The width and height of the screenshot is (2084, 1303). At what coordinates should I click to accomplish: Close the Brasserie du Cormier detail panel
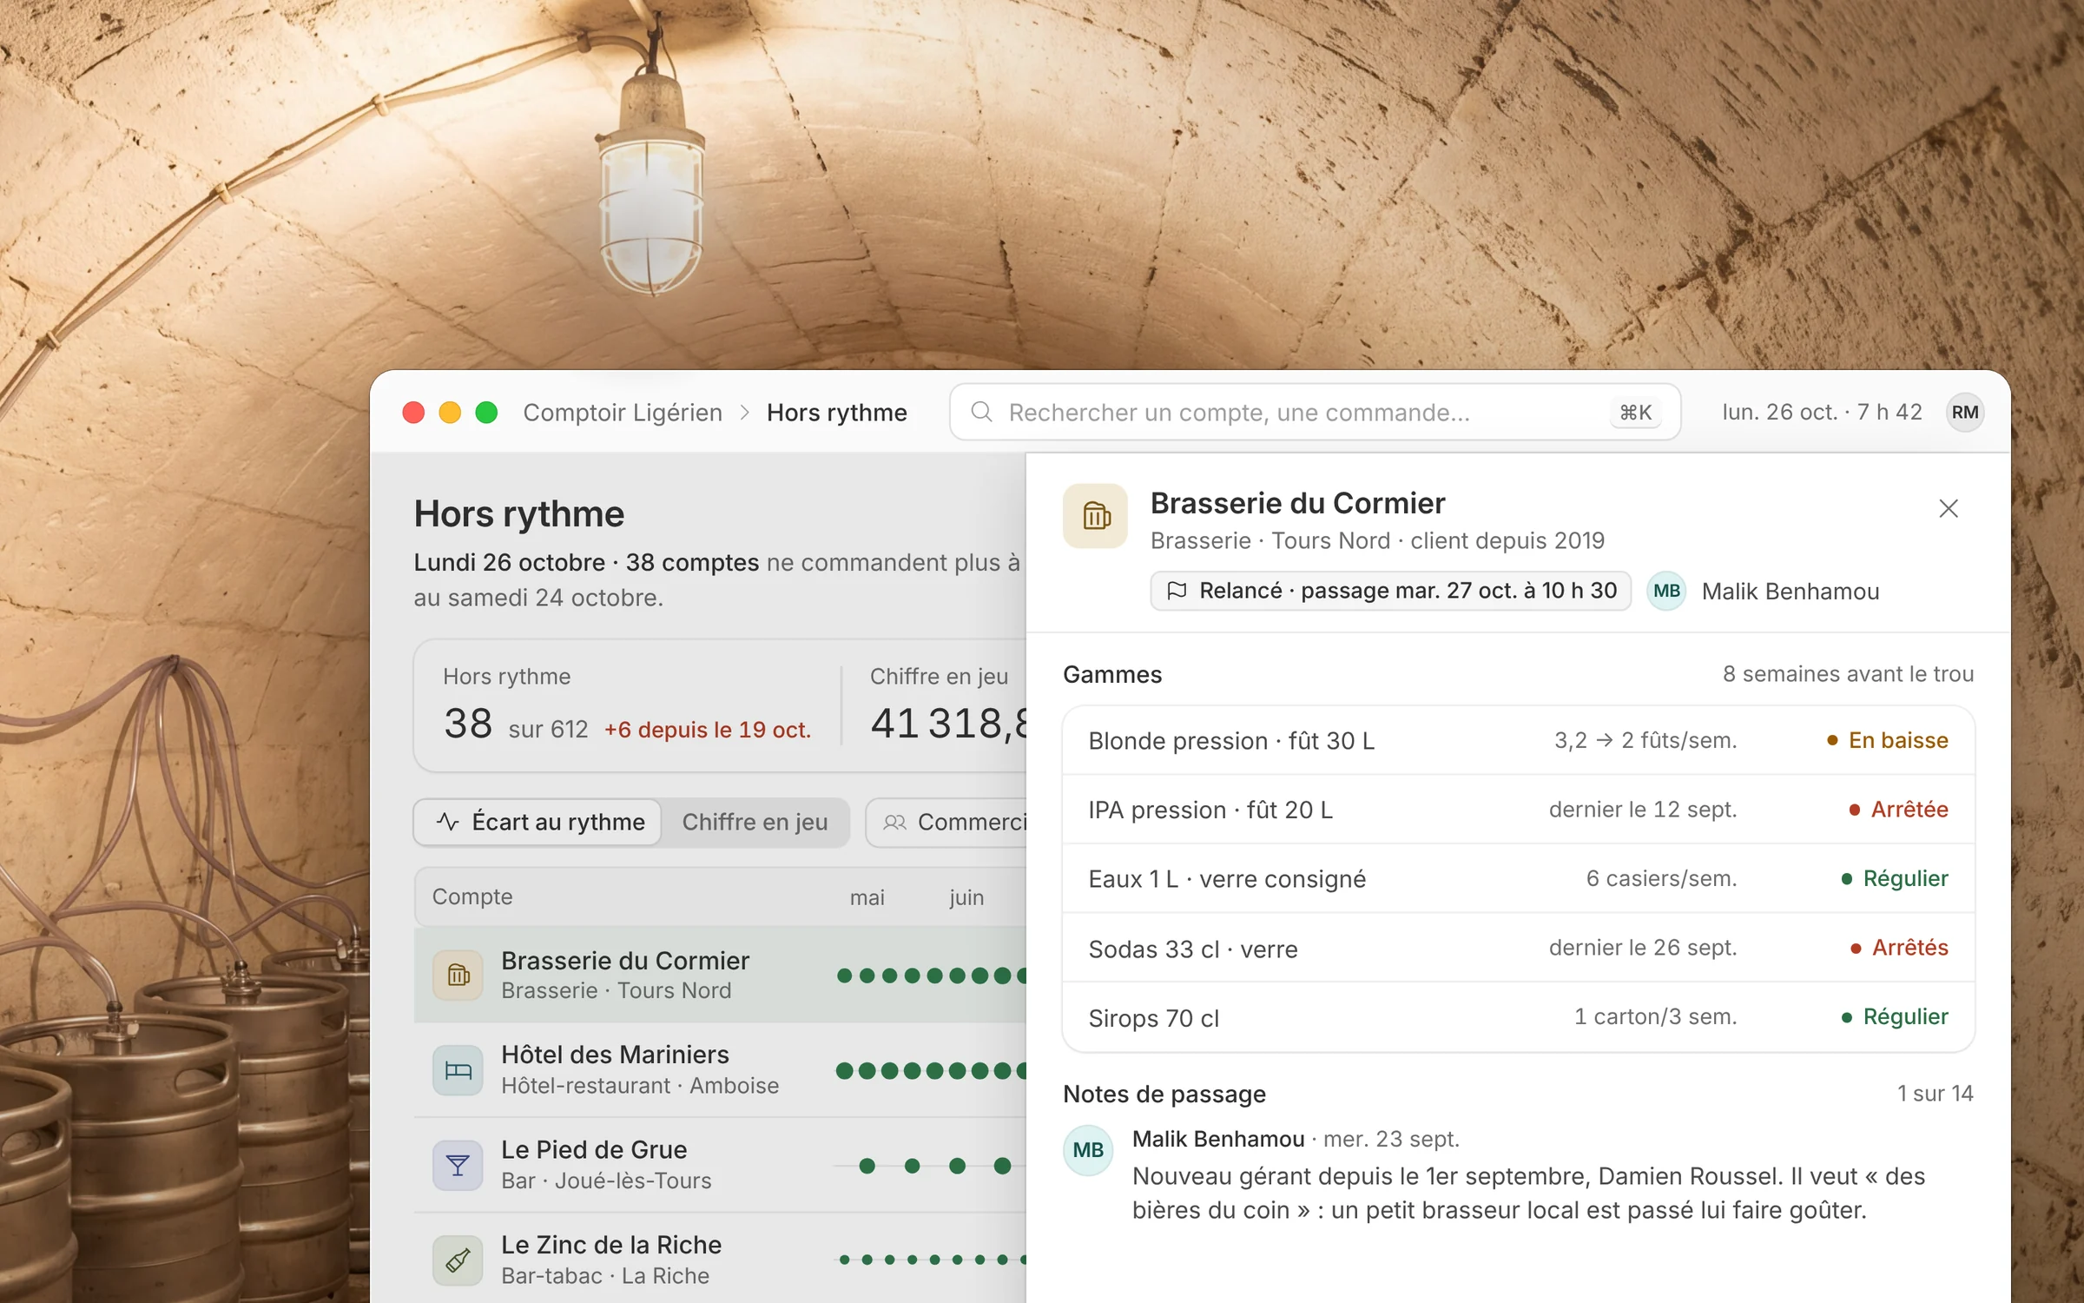coord(1949,508)
